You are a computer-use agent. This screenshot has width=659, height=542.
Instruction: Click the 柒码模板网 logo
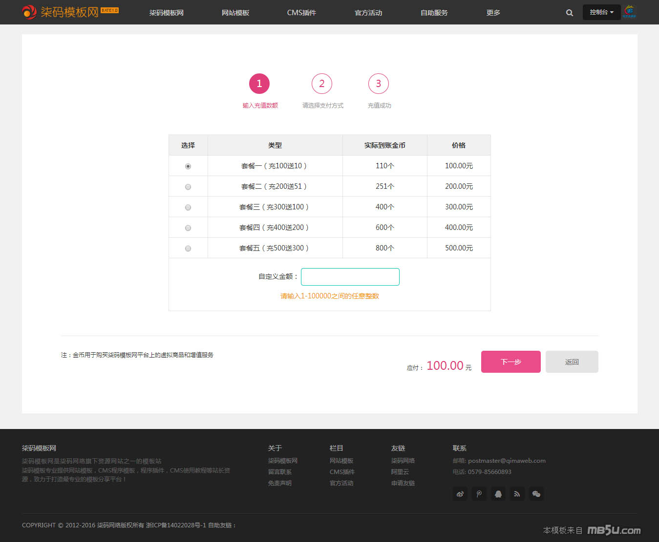[x=70, y=12]
